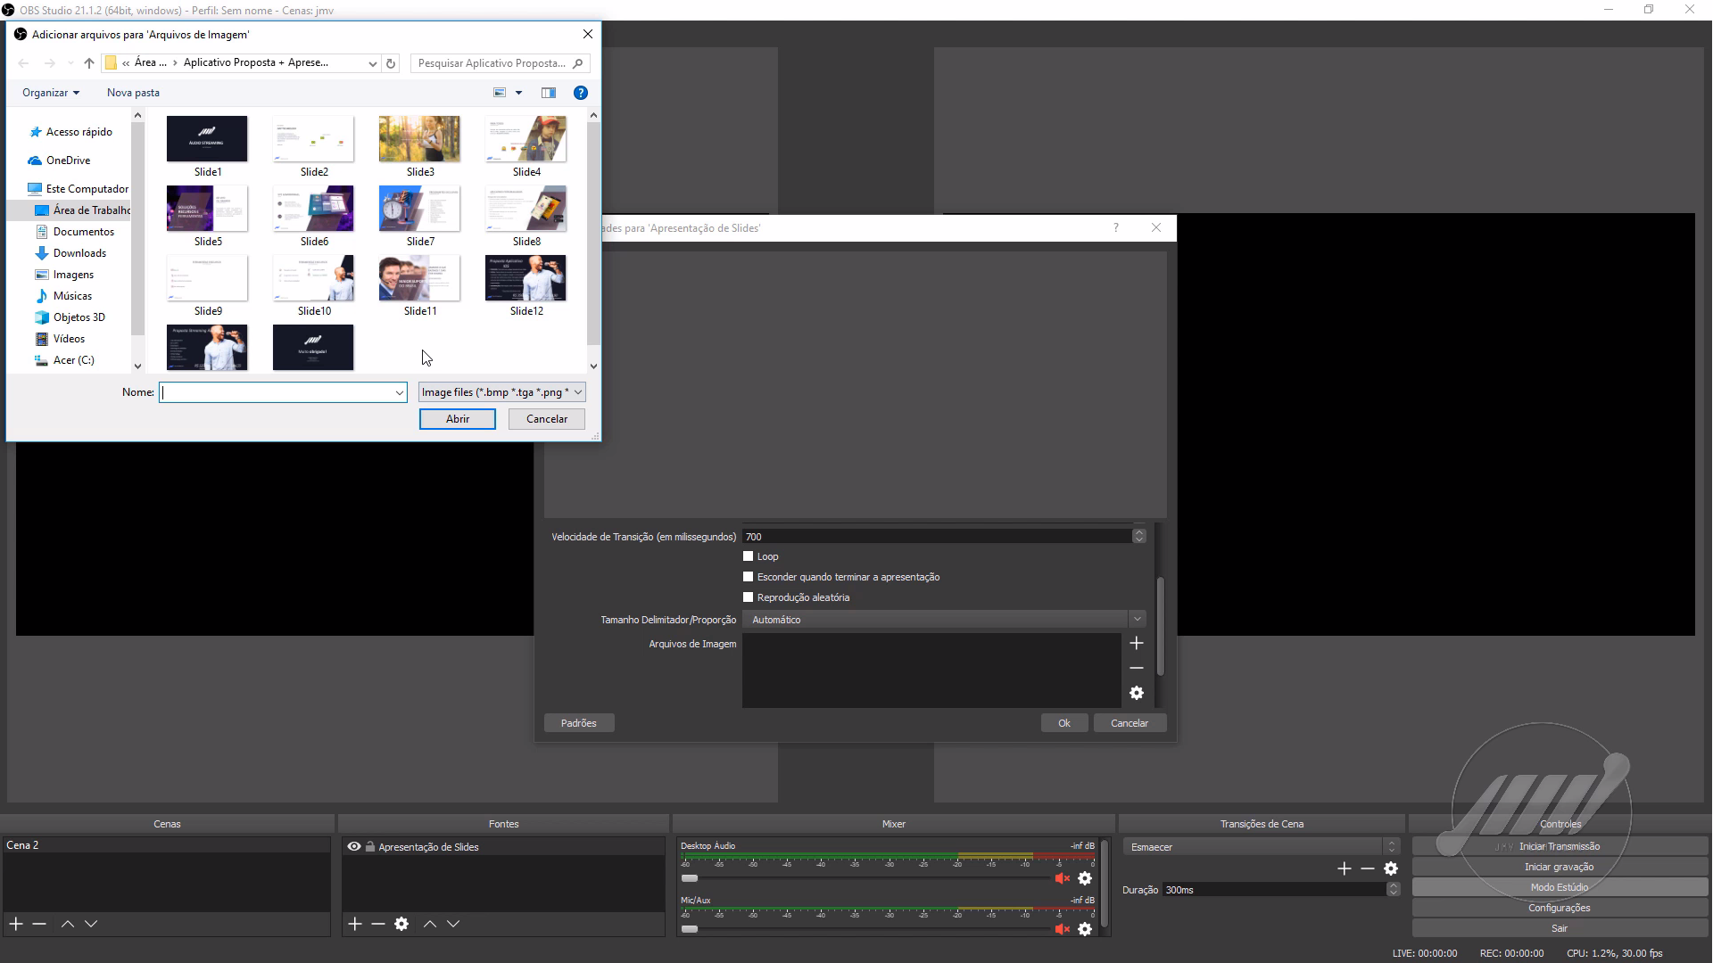Select Downloads in navigation tree

[x=79, y=253]
